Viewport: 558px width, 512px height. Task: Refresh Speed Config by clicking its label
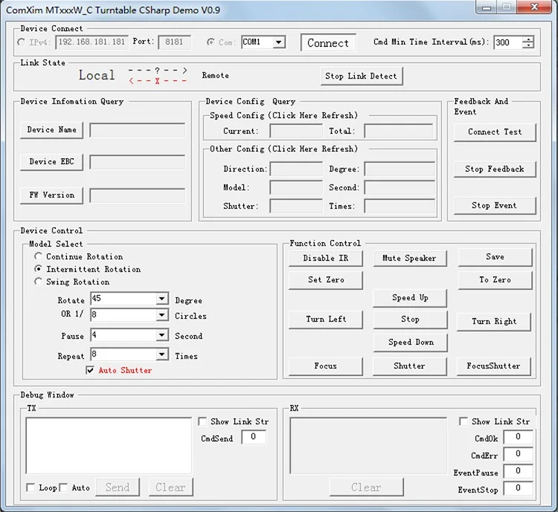pyautogui.click(x=283, y=116)
